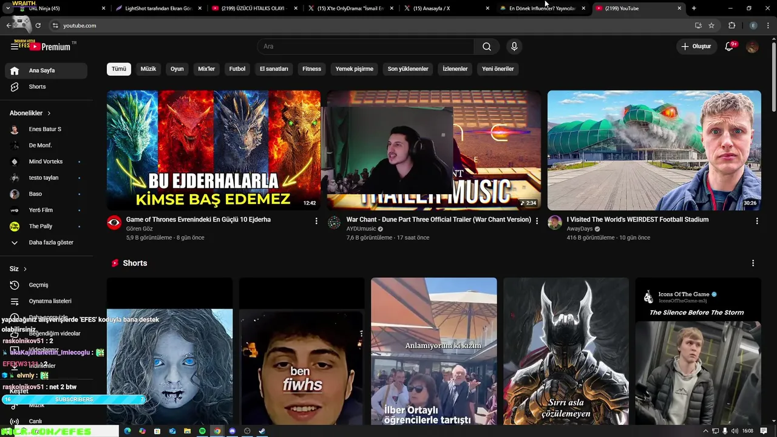777x437 pixels.
Task: Select the Son yüklenenler filter chip
Action: [408, 69]
